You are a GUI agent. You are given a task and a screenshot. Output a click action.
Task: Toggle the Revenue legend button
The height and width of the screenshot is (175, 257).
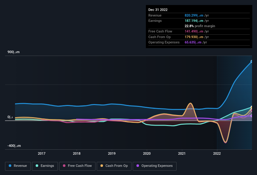[x=18, y=166]
